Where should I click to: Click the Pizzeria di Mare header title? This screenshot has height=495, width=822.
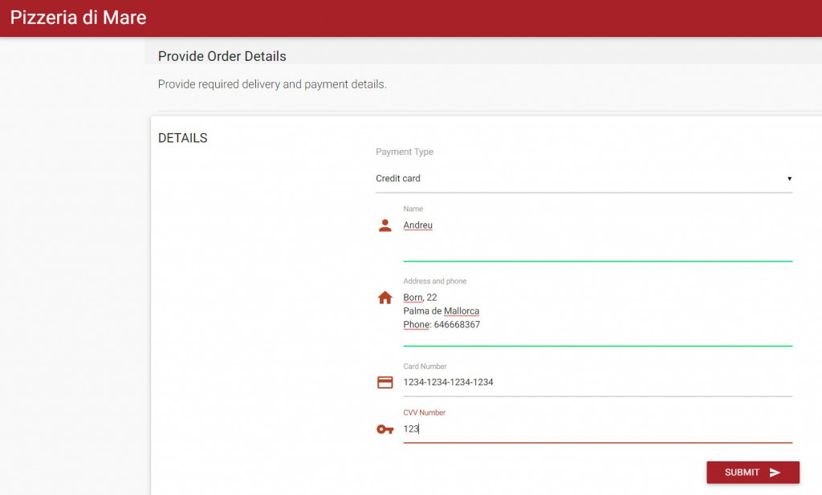point(79,18)
